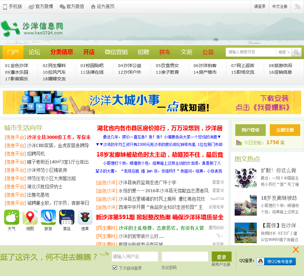Open forum board 08旅游休闲

click(280, 66)
